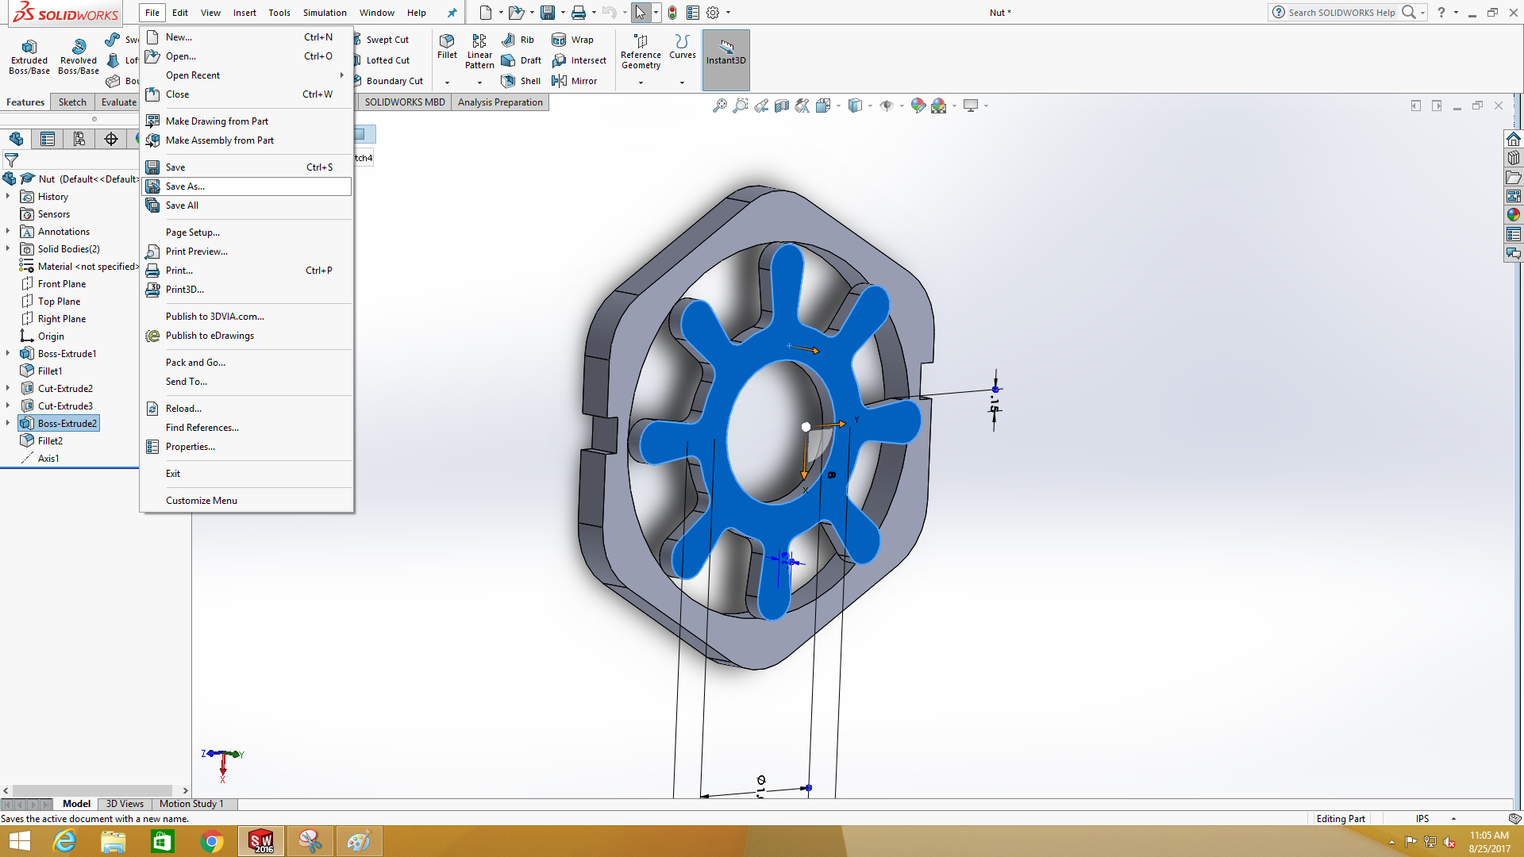
Task: Open the ConfigurationManager tab
Action: pyautogui.click(x=79, y=139)
